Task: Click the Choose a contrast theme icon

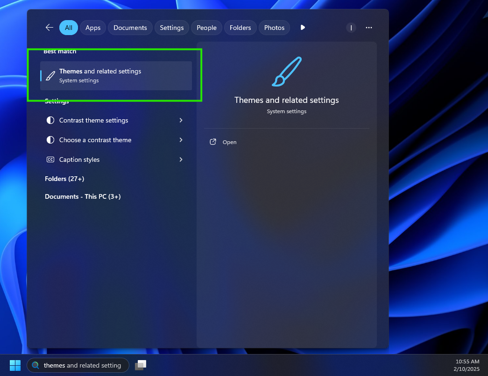Action: tap(50, 140)
